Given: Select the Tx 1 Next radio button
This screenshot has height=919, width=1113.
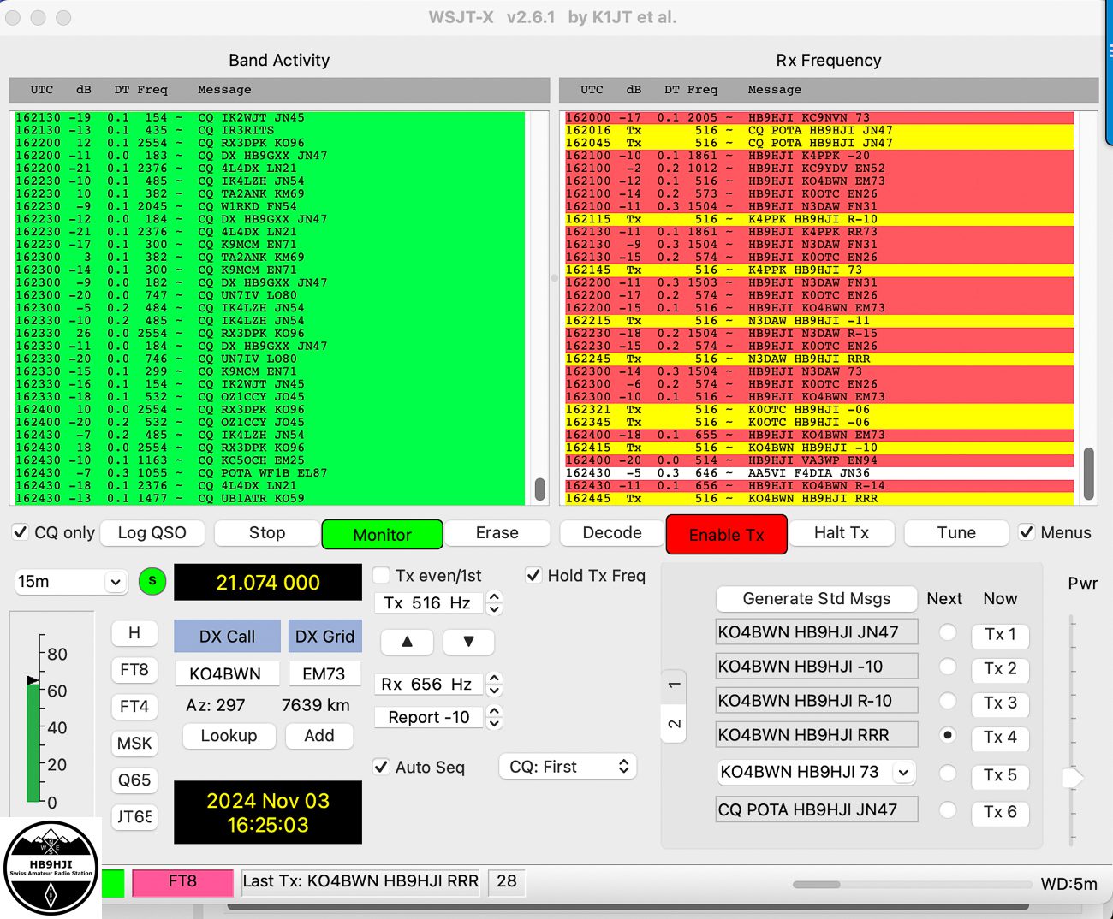Looking at the screenshot, I should [948, 632].
